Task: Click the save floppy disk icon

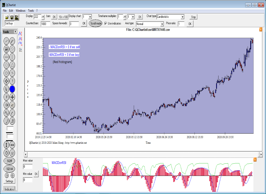Action: coord(12,18)
